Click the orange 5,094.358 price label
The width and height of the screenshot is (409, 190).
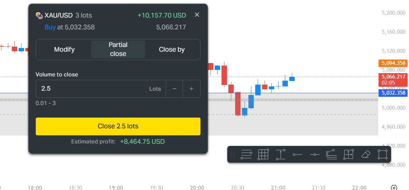[x=393, y=63]
